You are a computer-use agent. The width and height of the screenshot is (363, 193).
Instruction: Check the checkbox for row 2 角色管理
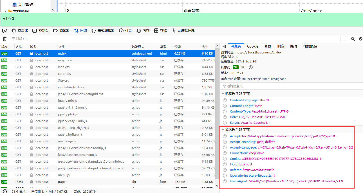coord(62,11)
